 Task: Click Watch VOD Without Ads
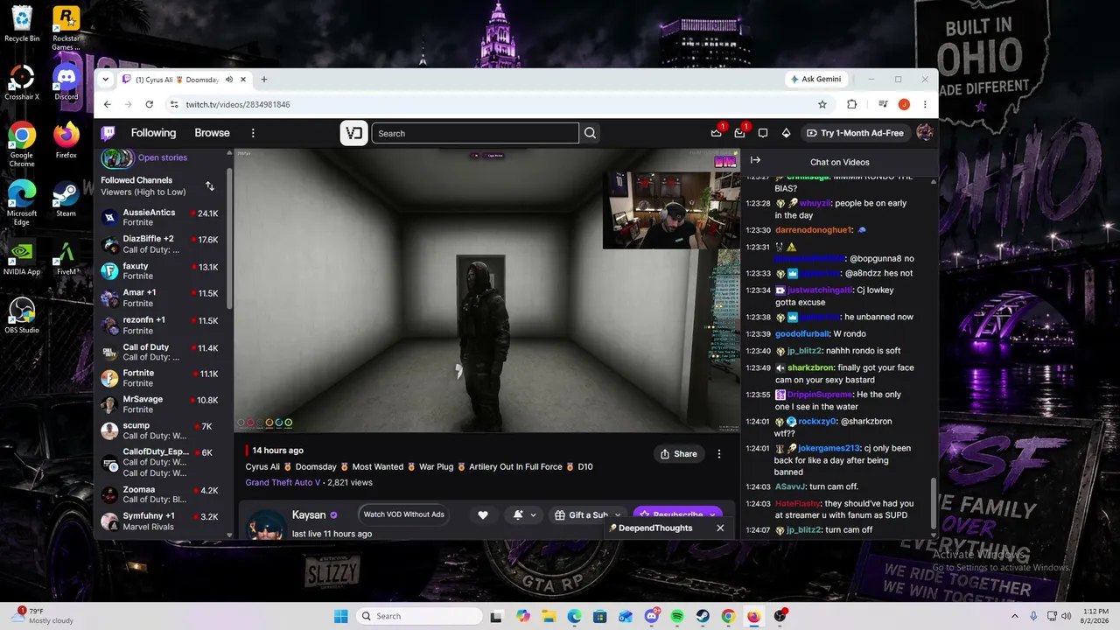(404, 514)
